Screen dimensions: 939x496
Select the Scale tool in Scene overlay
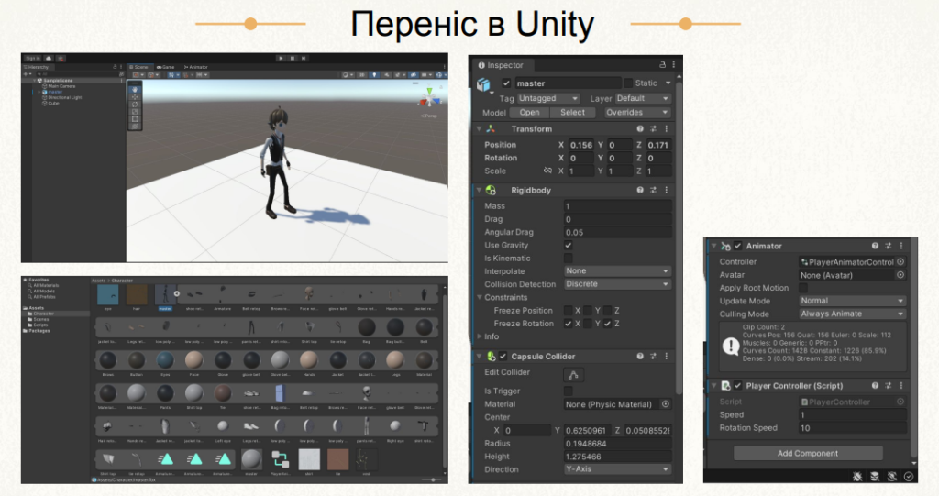(135, 112)
